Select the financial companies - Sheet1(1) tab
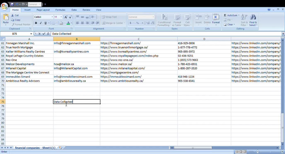Screen dimensions: 285x154 click(x=35, y=148)
